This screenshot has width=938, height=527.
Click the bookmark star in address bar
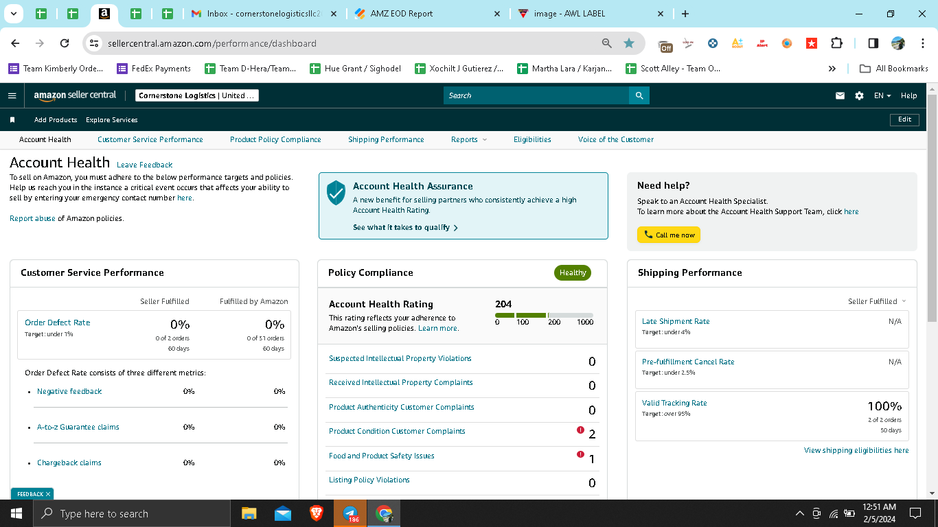coord(629,43)
